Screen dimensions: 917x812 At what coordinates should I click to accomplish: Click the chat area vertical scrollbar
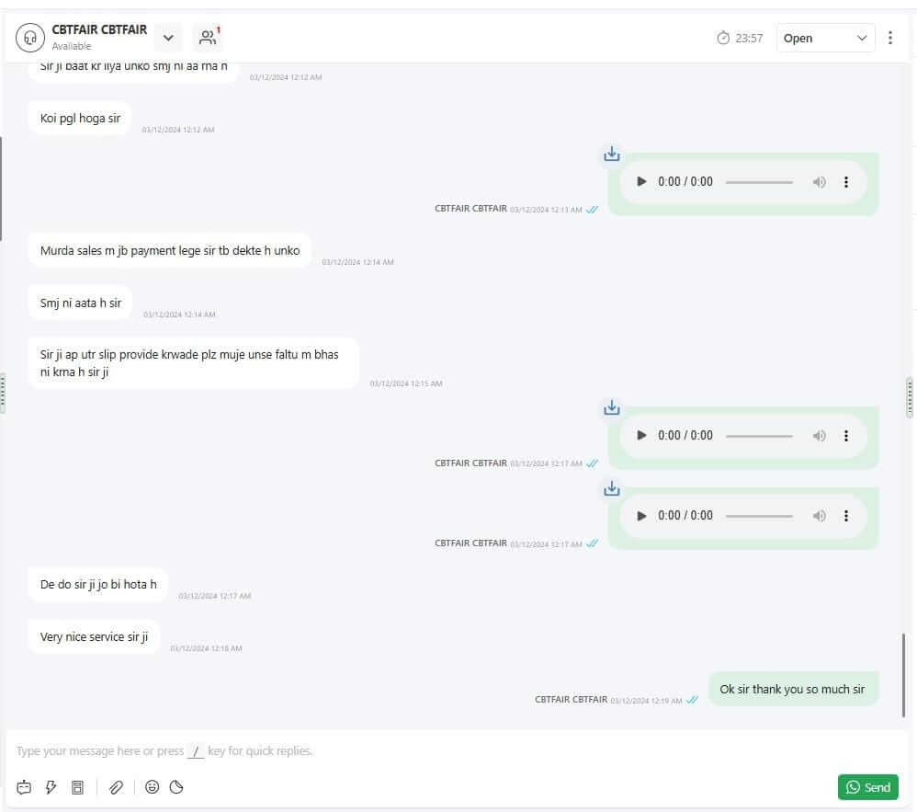point(903,675)
